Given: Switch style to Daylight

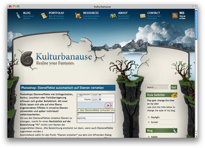Looking at the screenshot, I should [x=155, y=117].
